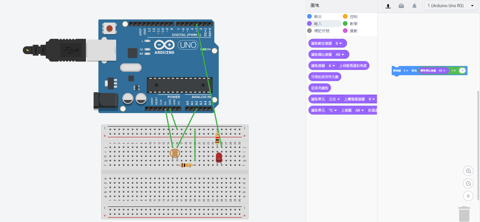
Task: Expand pin dropdown in 讀取數位接腳 block
Action: tap(339, 43)
